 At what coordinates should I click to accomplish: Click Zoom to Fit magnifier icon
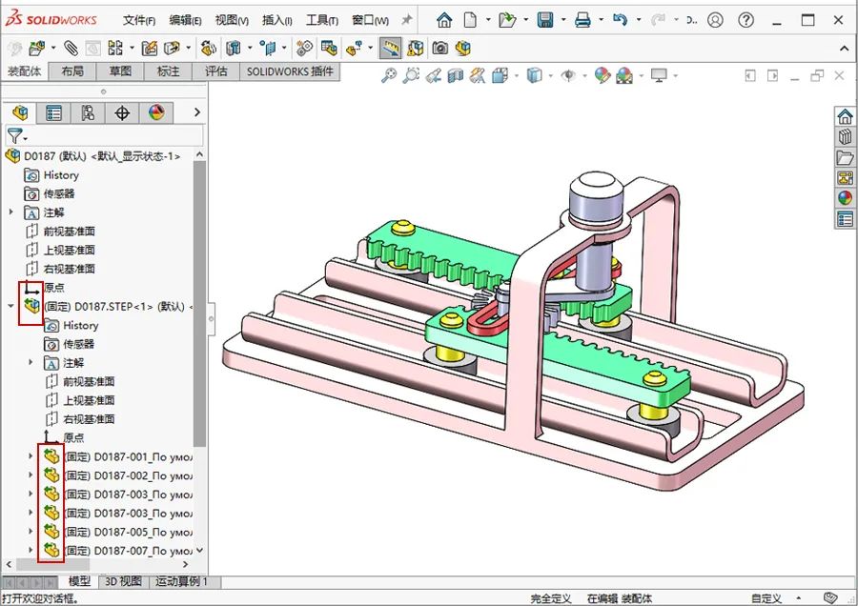[x=389, y=75]
